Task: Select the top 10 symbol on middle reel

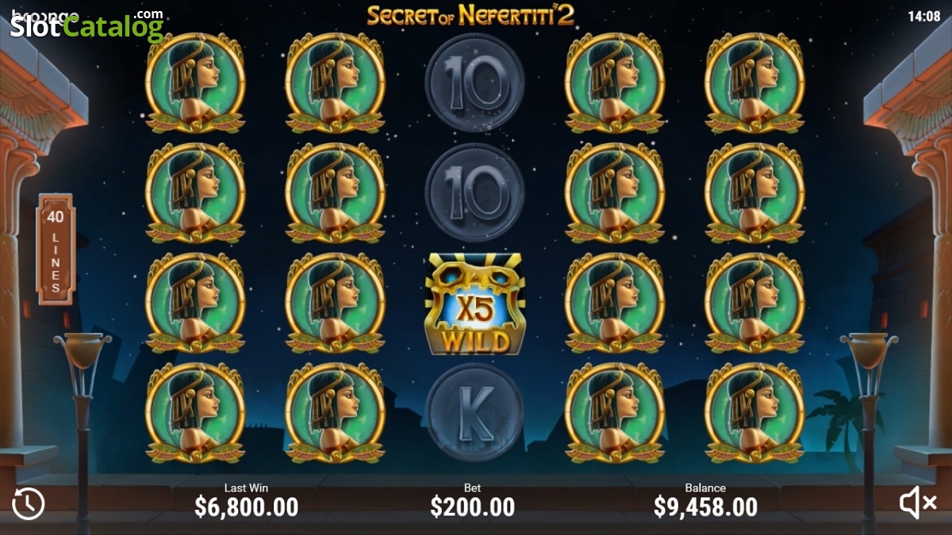Action: coord(474,82)
